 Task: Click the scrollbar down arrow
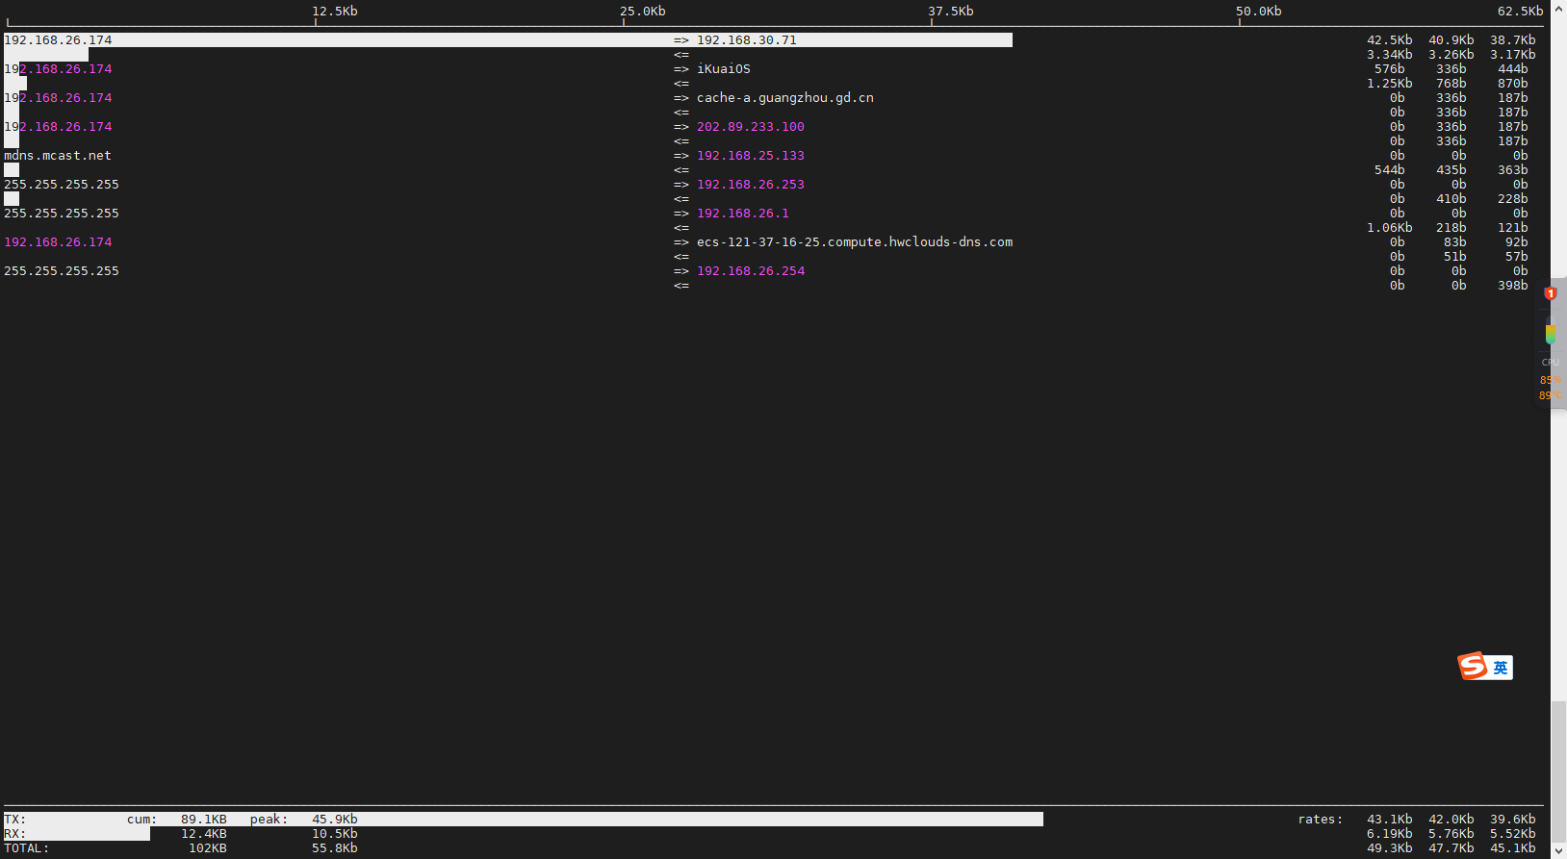pyautogui.click(x=1558, y=850)
